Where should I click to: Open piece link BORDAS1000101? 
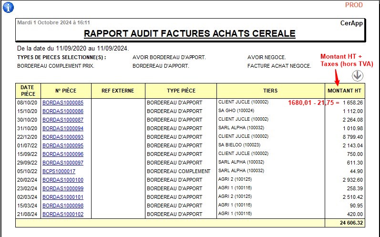pos(62,197)
